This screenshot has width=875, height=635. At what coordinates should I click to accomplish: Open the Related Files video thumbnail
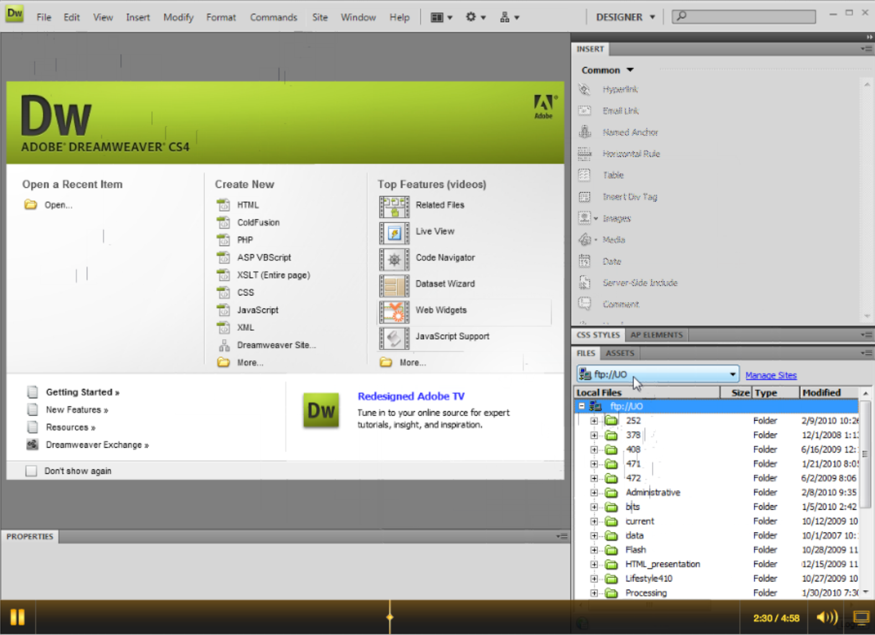[x=394, y=207]
